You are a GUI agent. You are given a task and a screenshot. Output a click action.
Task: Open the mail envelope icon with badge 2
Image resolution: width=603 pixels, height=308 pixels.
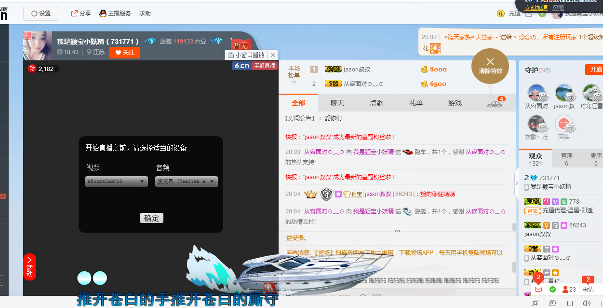click(538, 289)
